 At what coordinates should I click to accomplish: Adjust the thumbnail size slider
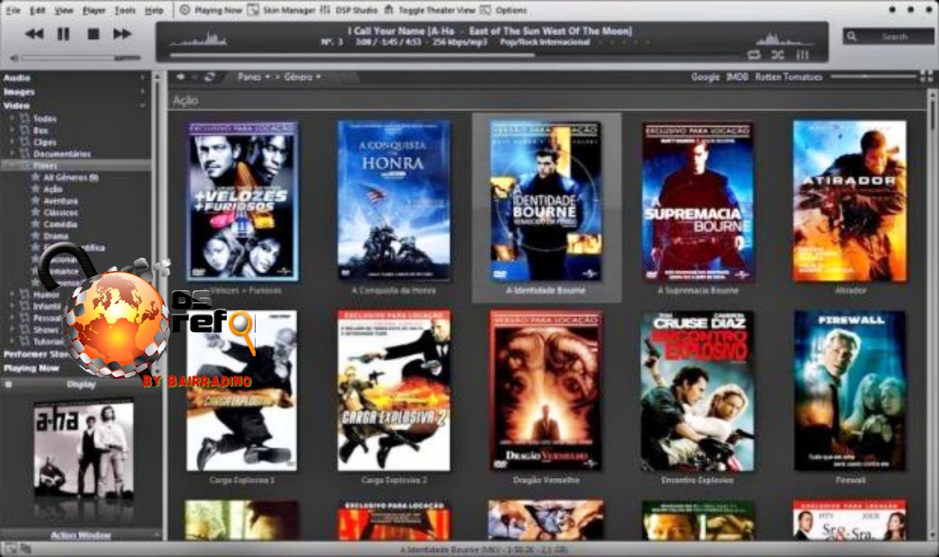(x=873, y=76)
